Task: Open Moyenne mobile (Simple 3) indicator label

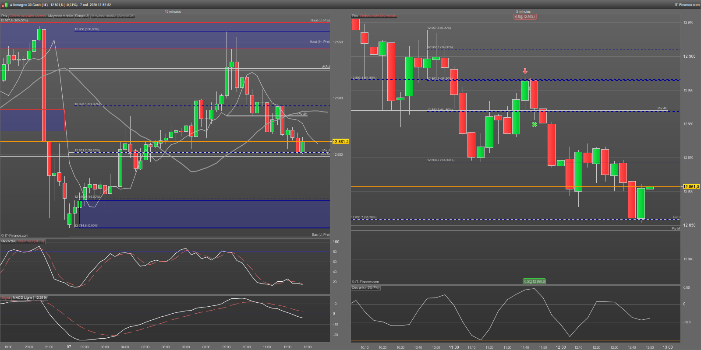Action: (68, 16)
